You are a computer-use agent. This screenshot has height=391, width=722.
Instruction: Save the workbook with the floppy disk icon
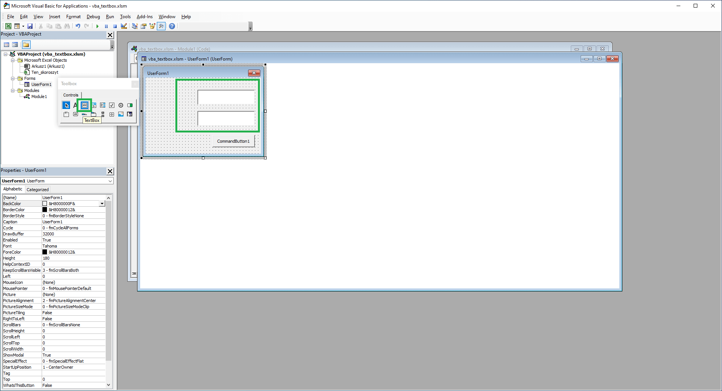pos(30,26)
